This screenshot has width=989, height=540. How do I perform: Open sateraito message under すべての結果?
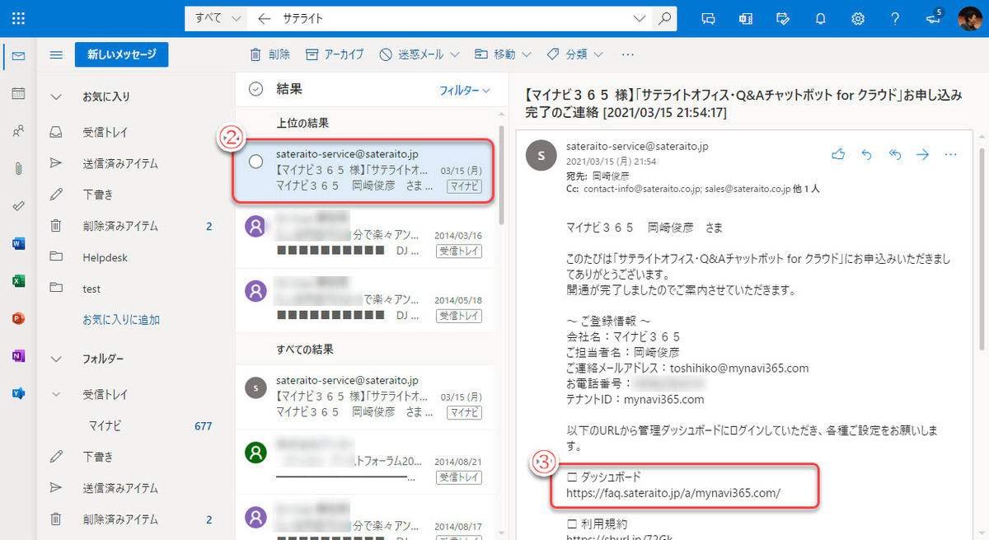(x=366, y=397)
